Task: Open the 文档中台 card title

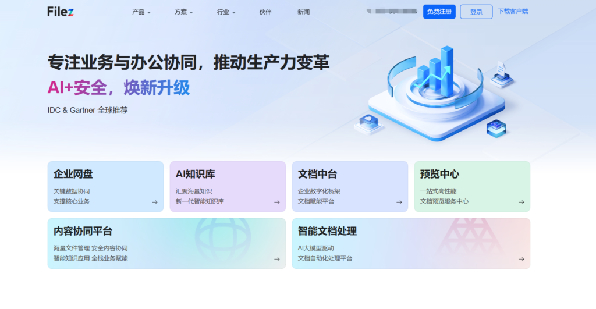Action: coord(317,174)
